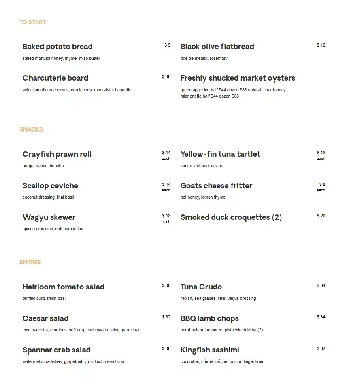Screen dimensions: 349x380
Task: Select the Scallop ceviche item
Action: [x=50, y=186]
